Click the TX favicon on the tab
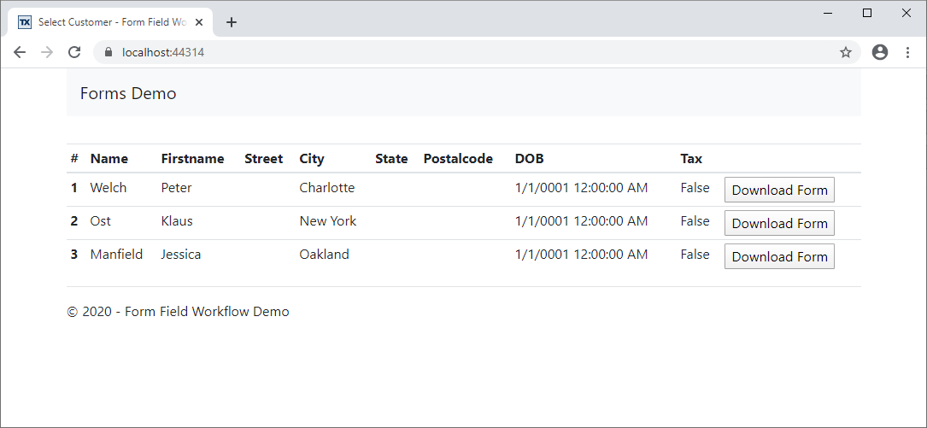The height and width of the screenshot is (428, 927). 25,22
